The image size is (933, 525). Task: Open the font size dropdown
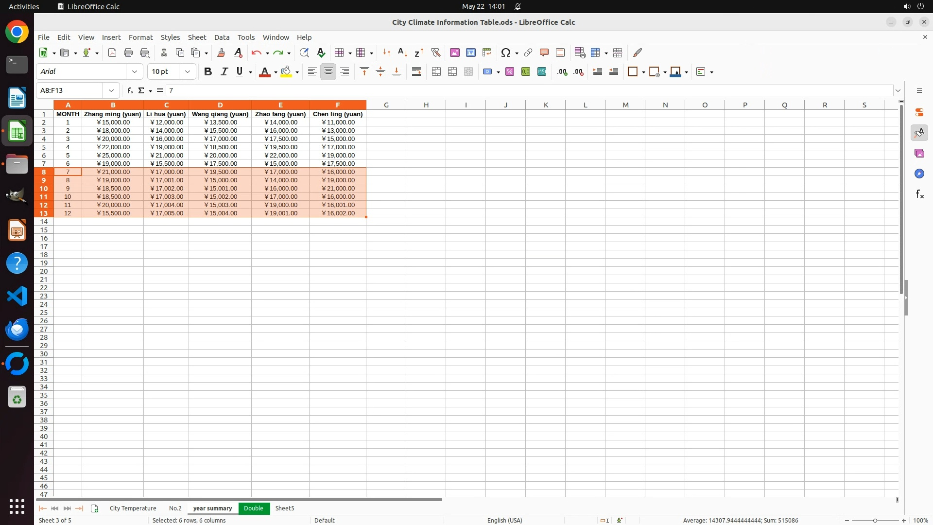point(188,71)
